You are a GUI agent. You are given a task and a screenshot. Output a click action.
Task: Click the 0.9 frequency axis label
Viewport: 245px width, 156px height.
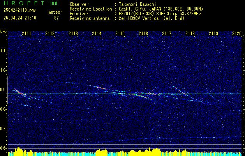coord(4,90)
